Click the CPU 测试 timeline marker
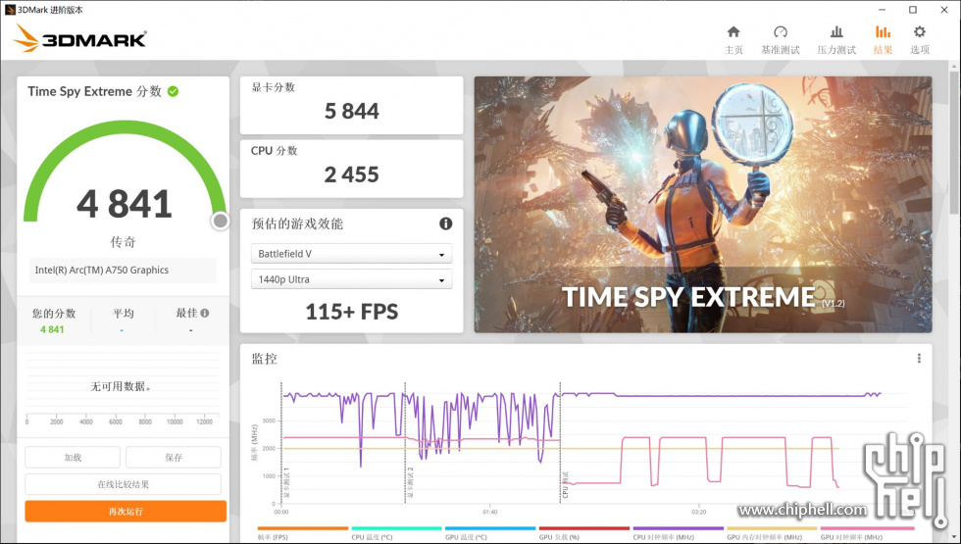The height and width of the screenshot is (544, 961). [565, 484]
